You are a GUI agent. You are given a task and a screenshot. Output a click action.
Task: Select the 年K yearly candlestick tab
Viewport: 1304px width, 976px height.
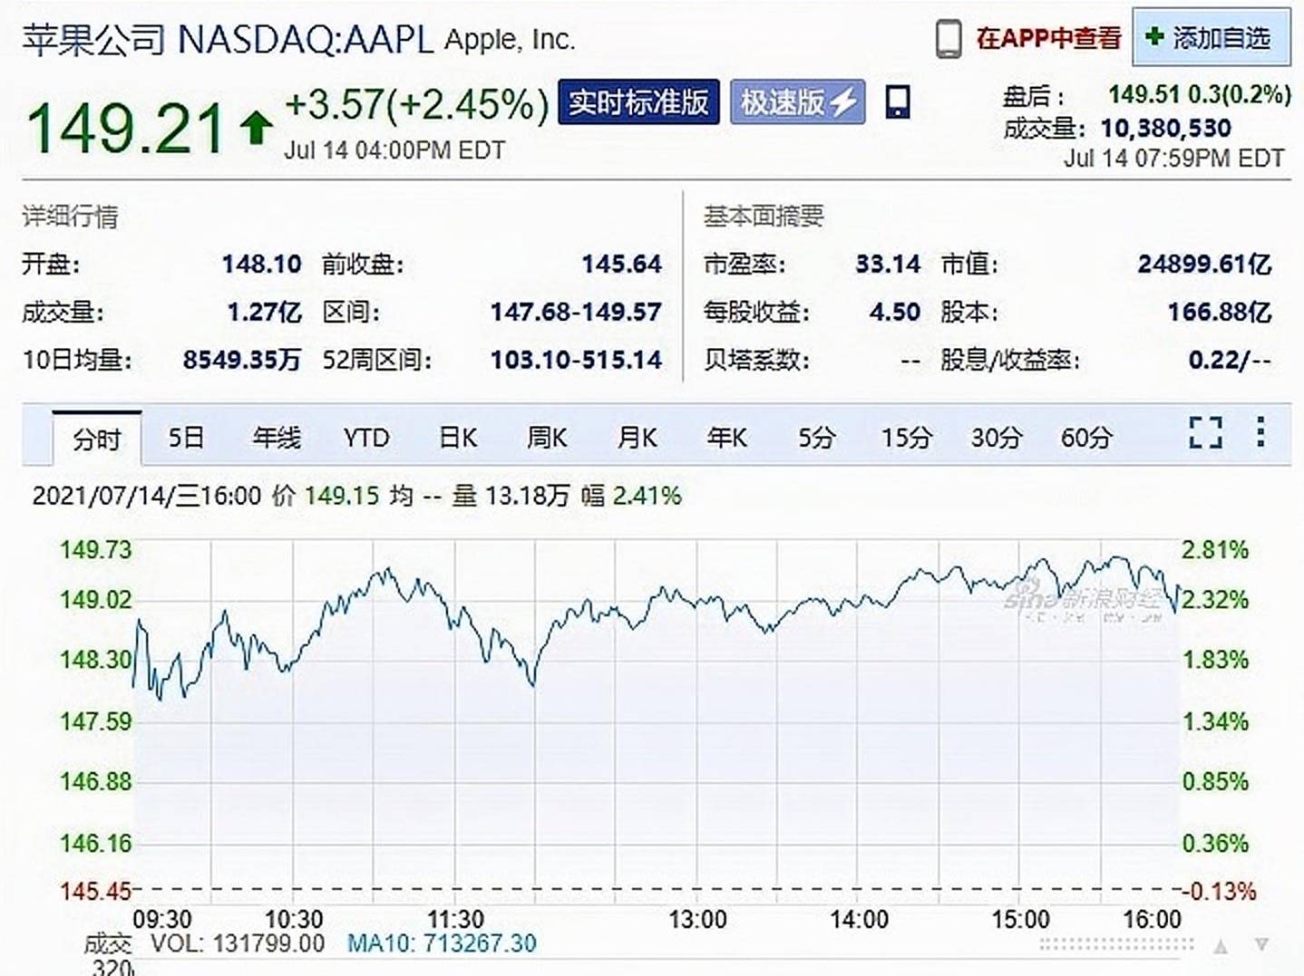click(x=727, y=439)
